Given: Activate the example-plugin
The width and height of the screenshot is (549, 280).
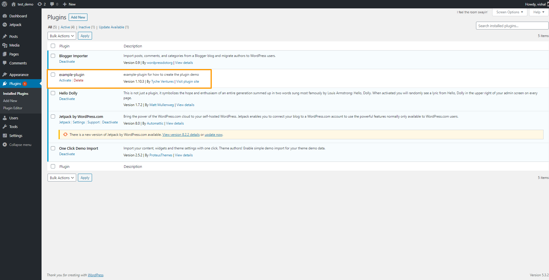Looking at the screenshot, I should coord(65,80).
